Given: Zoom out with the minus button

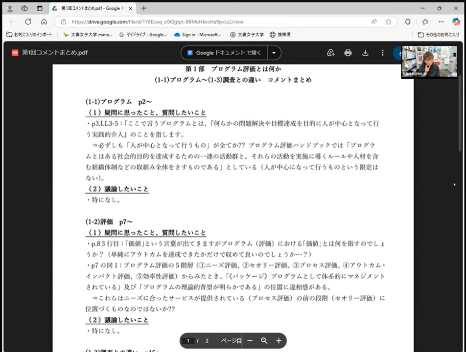Looking at the screenshot, I should coord(250,341).
